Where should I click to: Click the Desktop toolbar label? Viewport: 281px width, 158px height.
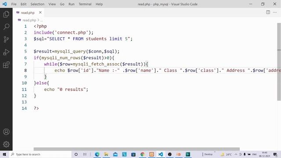pos(208,154)
